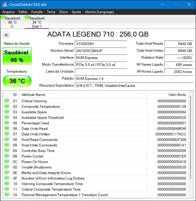Click the Thermal Management Temperature 1 Transition Count text
This screenshot has width=196, height=201.
[65, 195]
